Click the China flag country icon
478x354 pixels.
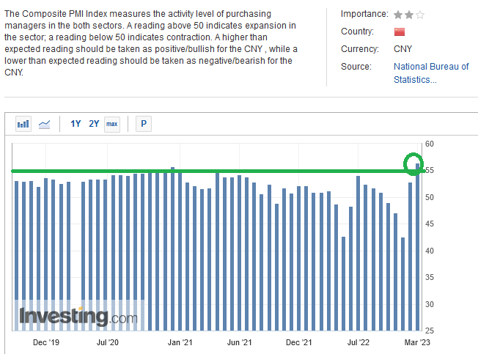(x=400, y=32)
